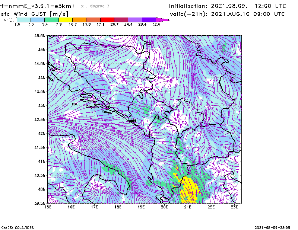The width and height of the screenshot is (298, 230).
Task: Click the orange 10.7–13.8 legend swatch
Action: (79, 20)
